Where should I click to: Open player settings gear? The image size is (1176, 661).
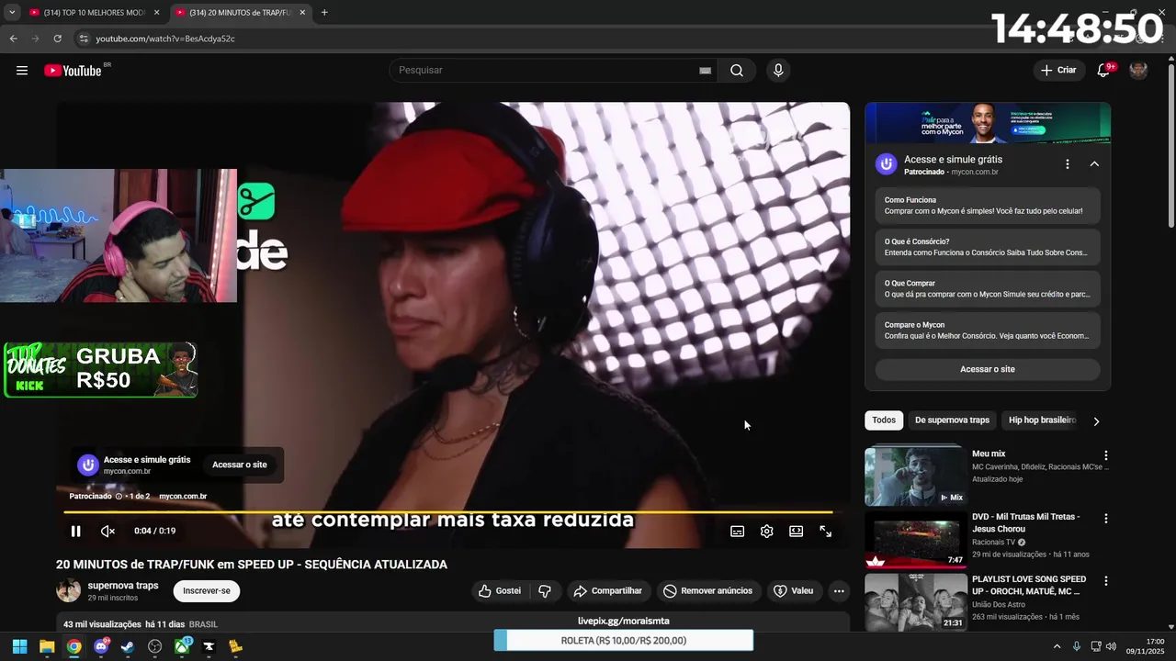(x=766, y=531)
